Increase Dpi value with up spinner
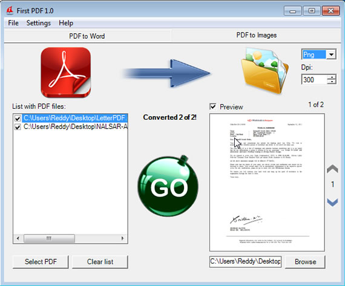Viewport: 345px width, 286px height. tap(332, 77)
